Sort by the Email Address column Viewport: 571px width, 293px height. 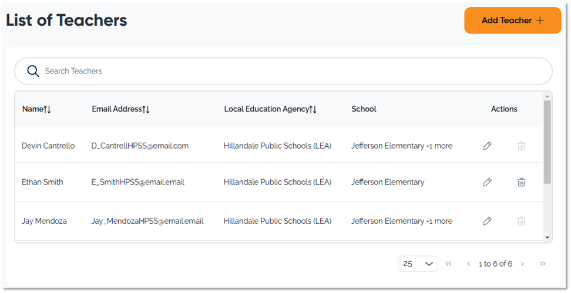pos(120,109)
